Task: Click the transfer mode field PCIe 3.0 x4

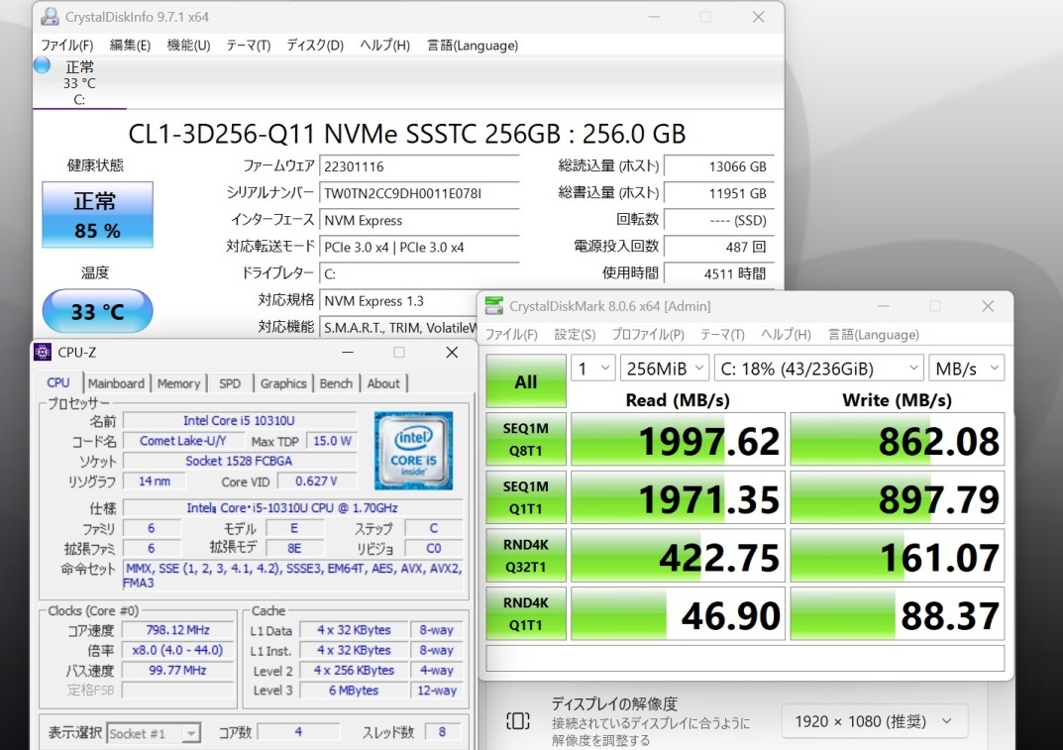Action: click(419, 247)
